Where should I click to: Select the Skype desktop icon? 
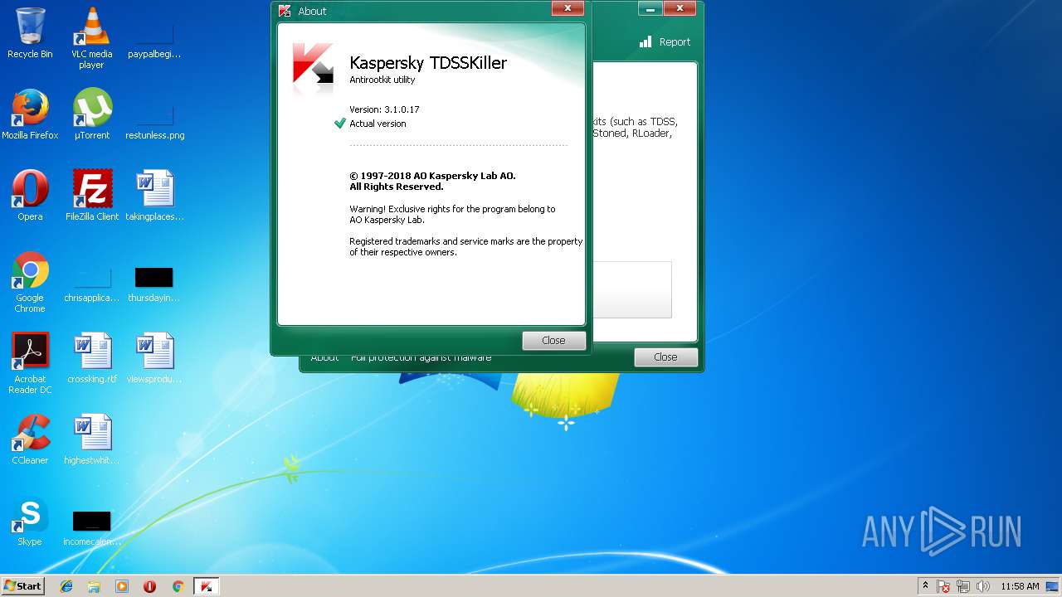click(x=30, y=521)
